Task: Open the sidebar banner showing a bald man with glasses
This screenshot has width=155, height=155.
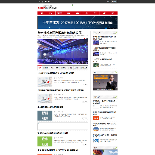Action: coord(105,82)
